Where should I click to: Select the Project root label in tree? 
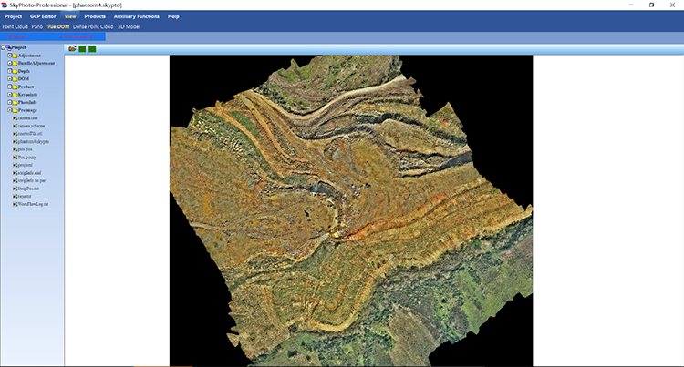click(x=19, y=47)
